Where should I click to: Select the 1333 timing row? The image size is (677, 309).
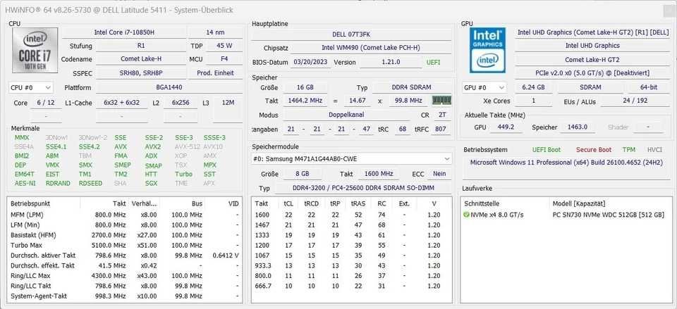351,235
